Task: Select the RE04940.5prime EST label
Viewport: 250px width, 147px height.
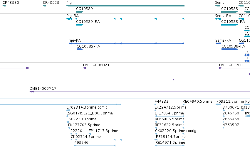Action: (x=197, y=102)
